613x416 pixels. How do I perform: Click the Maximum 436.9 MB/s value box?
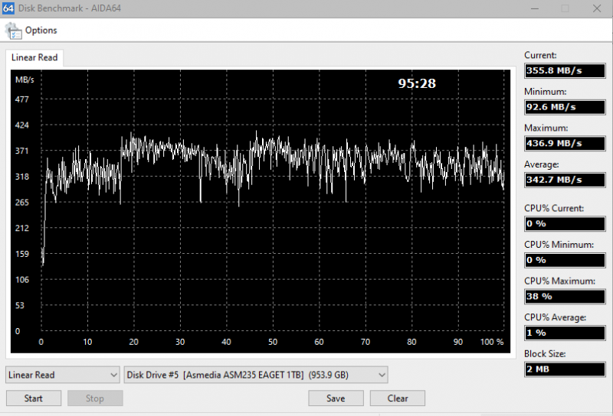564,143
